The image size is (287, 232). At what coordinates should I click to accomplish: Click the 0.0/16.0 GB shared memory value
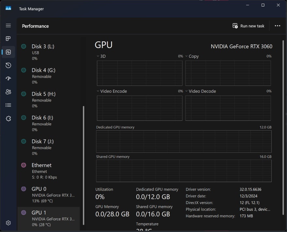click(153, 214)
